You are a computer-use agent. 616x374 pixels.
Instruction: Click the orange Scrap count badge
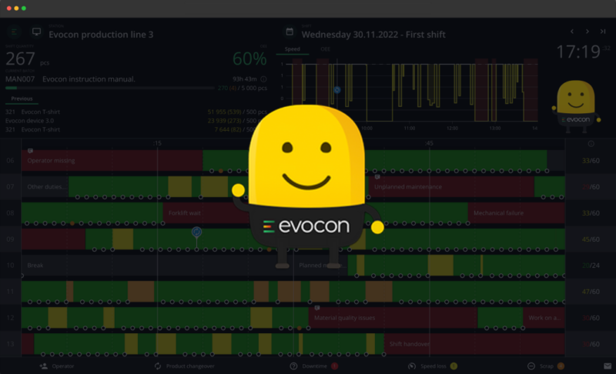pyautogui.click(x=561, y=366)
